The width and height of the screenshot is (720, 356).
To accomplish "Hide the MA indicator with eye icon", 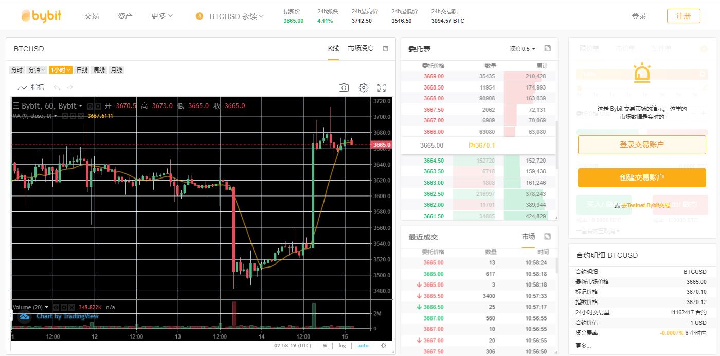I will coord(65,116).
